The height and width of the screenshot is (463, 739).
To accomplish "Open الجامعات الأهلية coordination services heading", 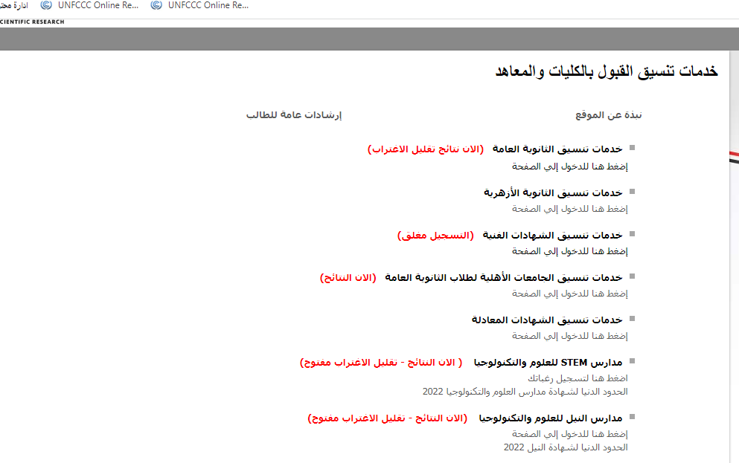I will tap(503, 277).
